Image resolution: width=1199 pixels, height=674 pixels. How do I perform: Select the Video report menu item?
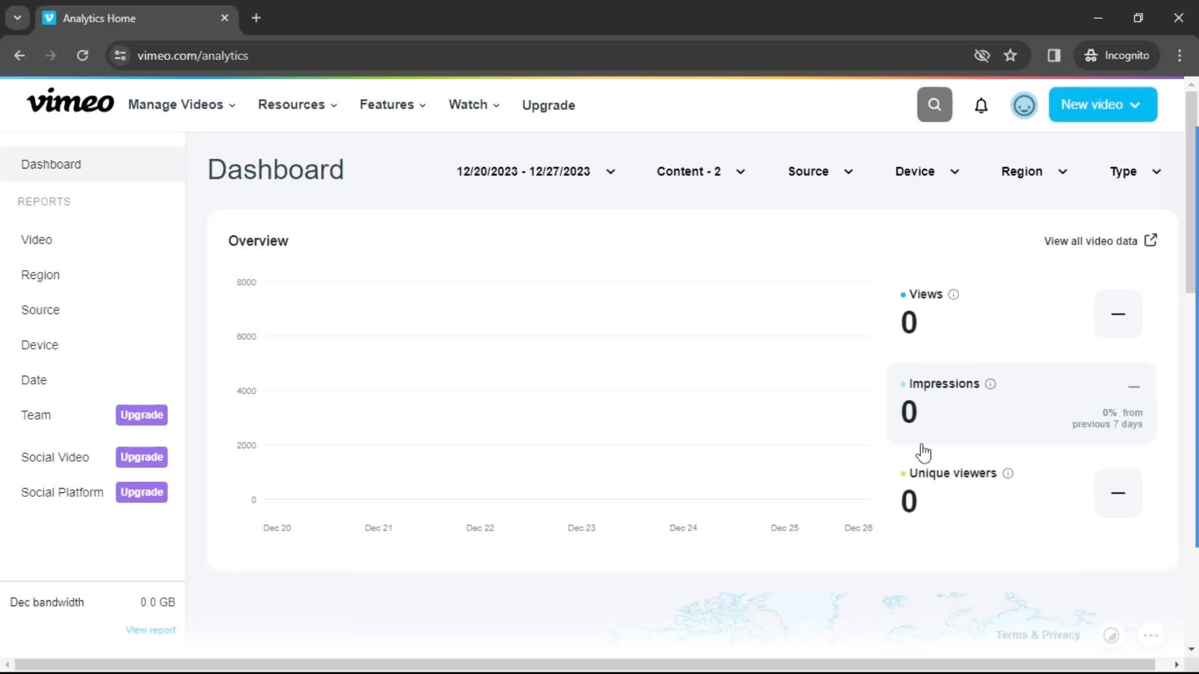tap(36, 240)
